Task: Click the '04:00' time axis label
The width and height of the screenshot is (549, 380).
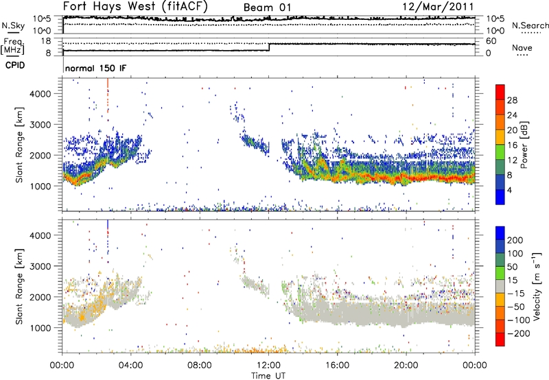Action: click(x=131, y=366)
